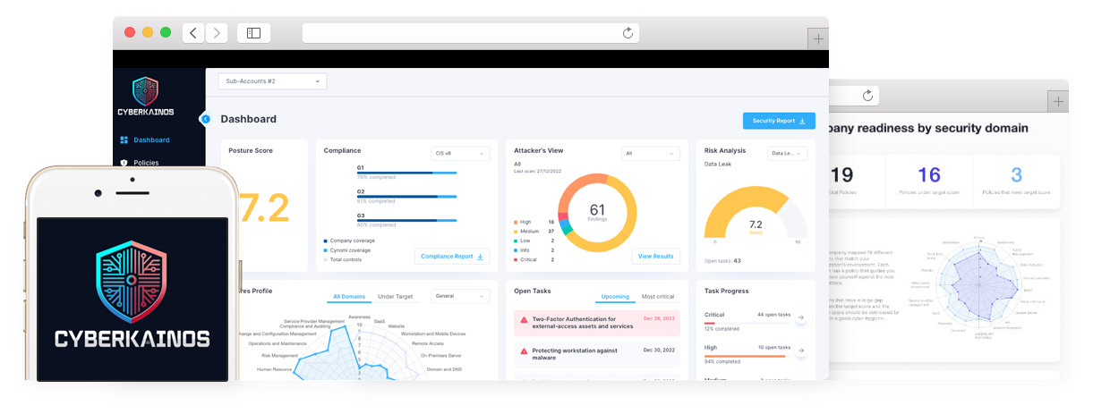Click the 3 policies meeting target score
1093x414 pixels.
[x=1016, y=174]
